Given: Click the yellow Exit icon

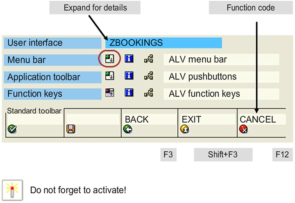Looking at the screenshot, I should coord(185,130).
